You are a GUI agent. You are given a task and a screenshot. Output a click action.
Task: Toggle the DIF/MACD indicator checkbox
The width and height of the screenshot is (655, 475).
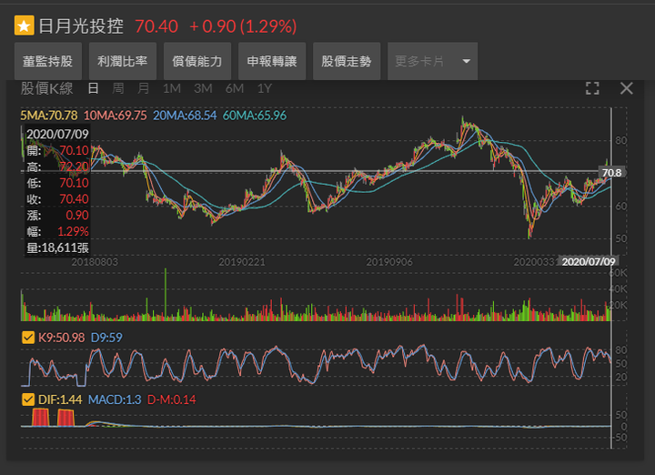point(28,399)
